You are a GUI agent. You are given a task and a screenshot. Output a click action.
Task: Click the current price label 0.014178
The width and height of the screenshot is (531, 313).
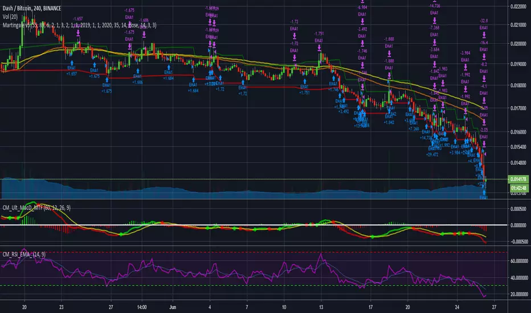(518, 179)
